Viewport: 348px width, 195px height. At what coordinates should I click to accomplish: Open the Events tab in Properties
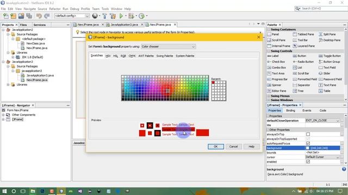click(307, 110)
